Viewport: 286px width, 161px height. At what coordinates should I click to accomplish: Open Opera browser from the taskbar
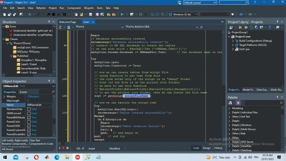pyautogui.click(x=36, y=157)
